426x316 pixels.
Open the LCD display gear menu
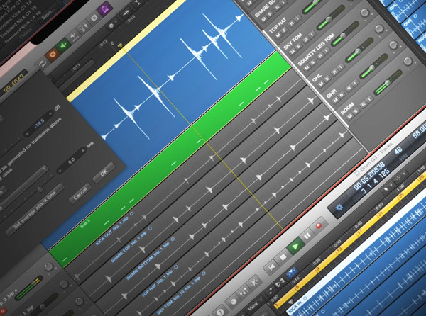coord(339,208)
